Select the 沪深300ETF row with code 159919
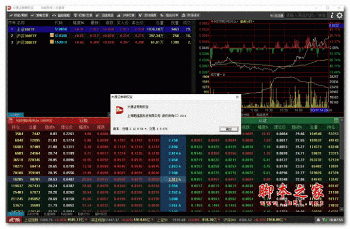 pyautogui.click(x=100, y=42)
